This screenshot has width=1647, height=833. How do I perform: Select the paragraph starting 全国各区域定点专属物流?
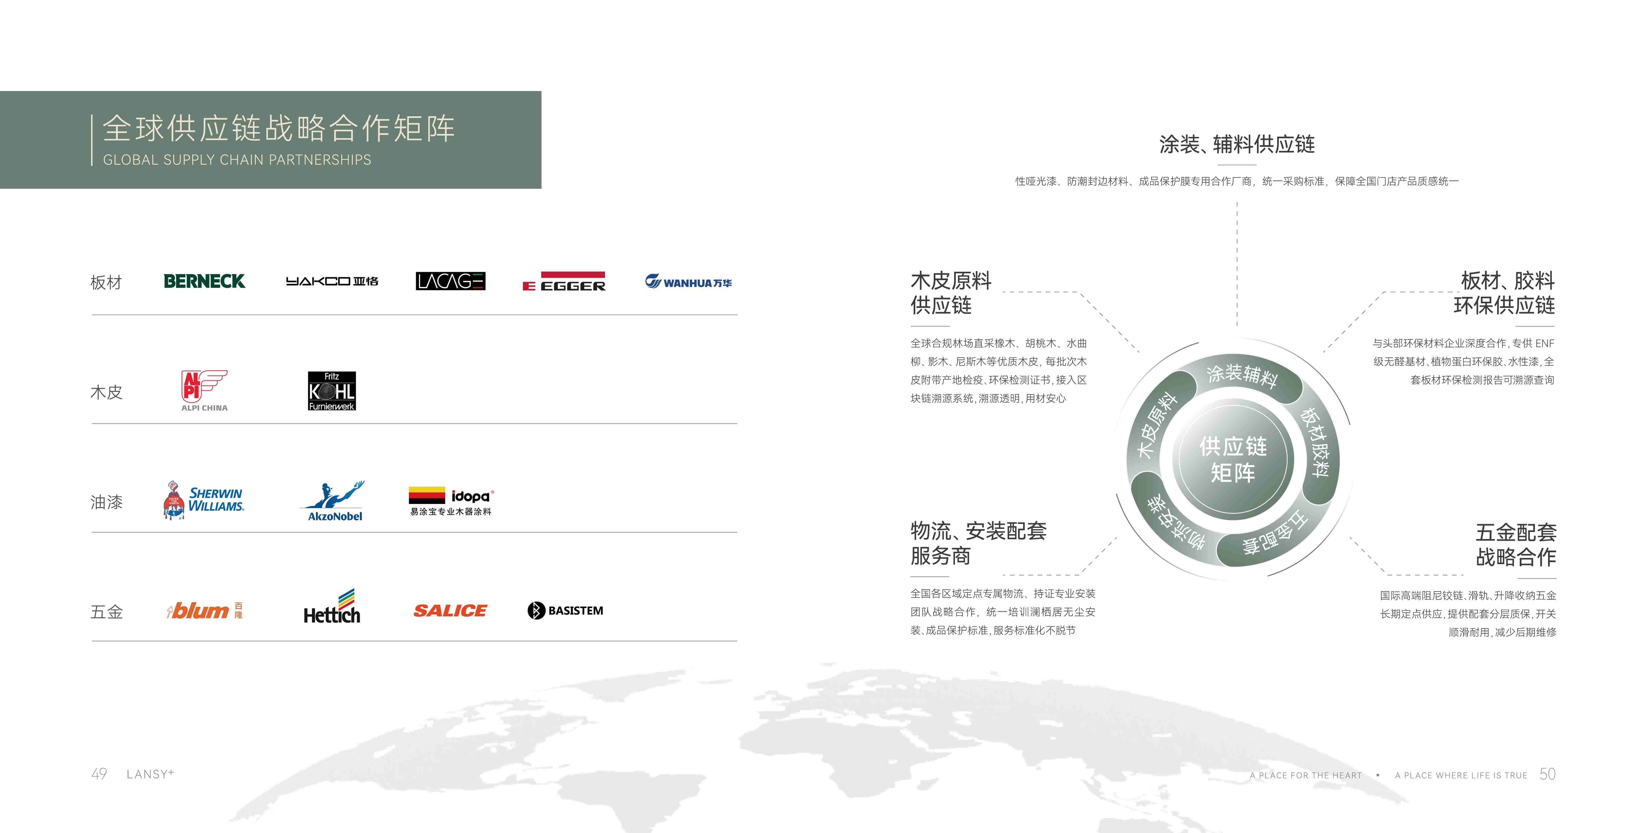coord(1003,612)
